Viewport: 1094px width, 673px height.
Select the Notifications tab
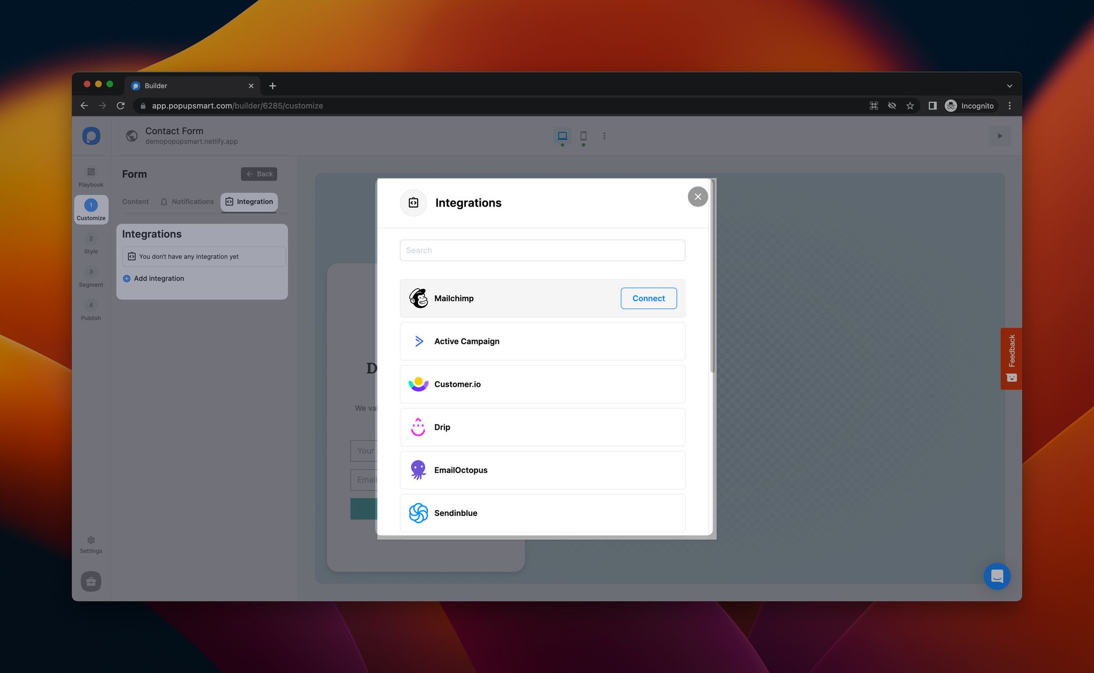point(186,201)
